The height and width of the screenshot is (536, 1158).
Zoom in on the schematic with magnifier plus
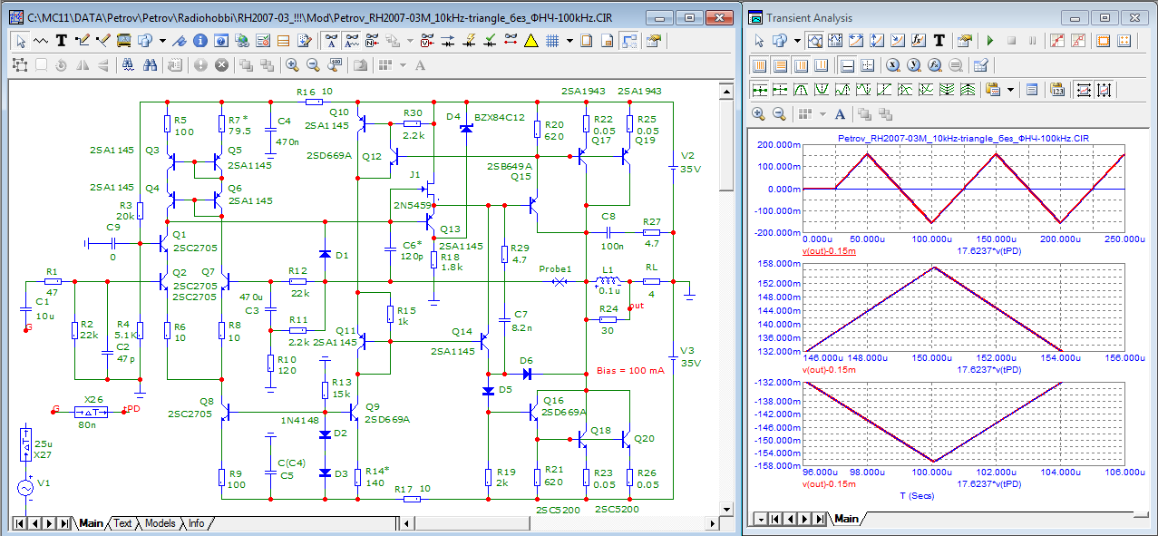point(292,64)
